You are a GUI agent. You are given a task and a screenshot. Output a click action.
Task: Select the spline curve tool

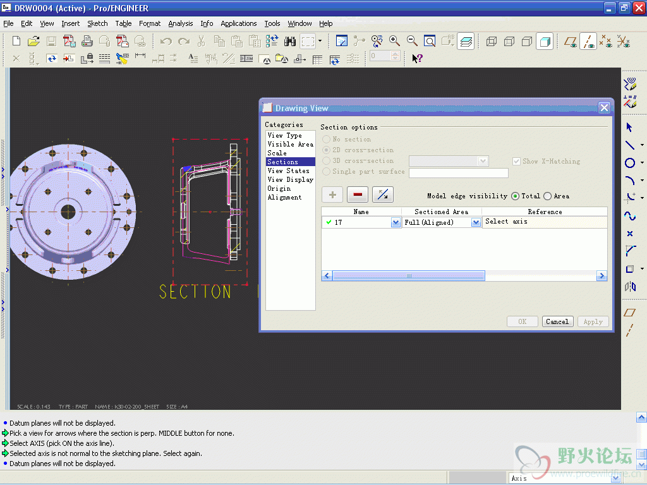coord(630,215)
